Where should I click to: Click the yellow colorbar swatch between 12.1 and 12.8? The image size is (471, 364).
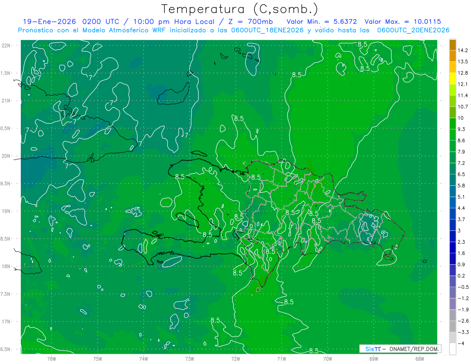click(x=453, y=79)
